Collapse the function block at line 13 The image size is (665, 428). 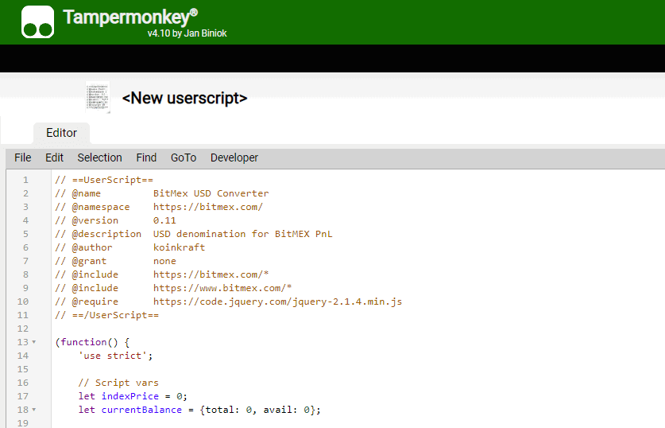click(34, 342)
